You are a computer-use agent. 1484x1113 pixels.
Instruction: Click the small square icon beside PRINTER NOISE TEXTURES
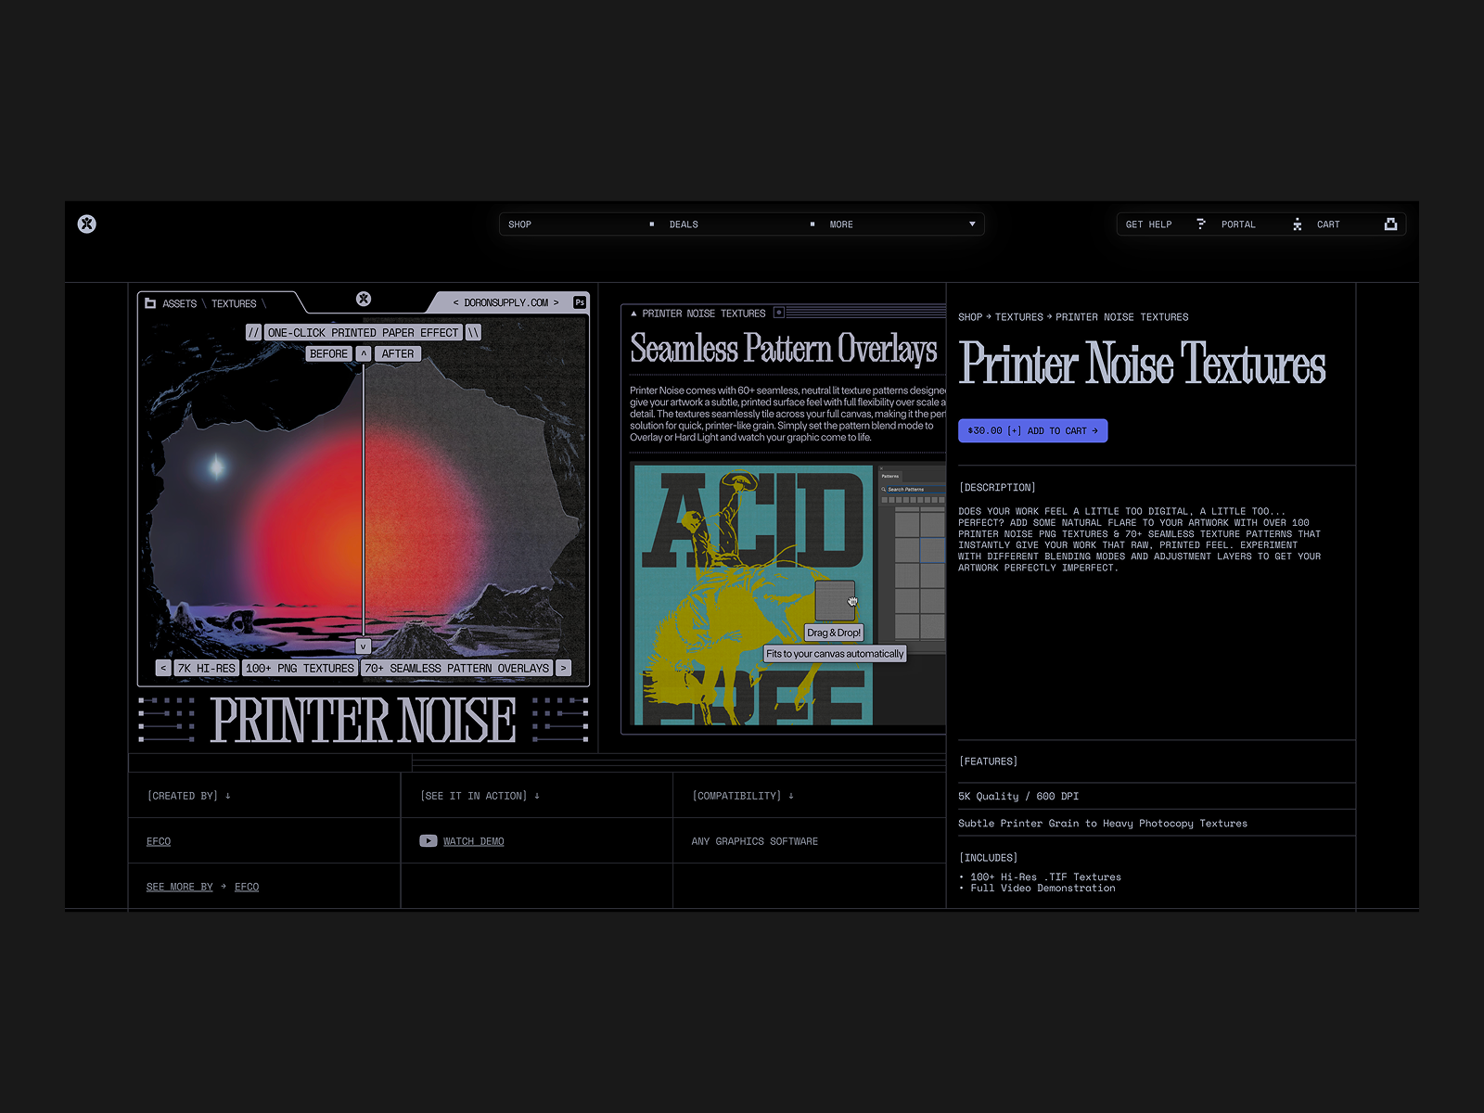[779, 313]
